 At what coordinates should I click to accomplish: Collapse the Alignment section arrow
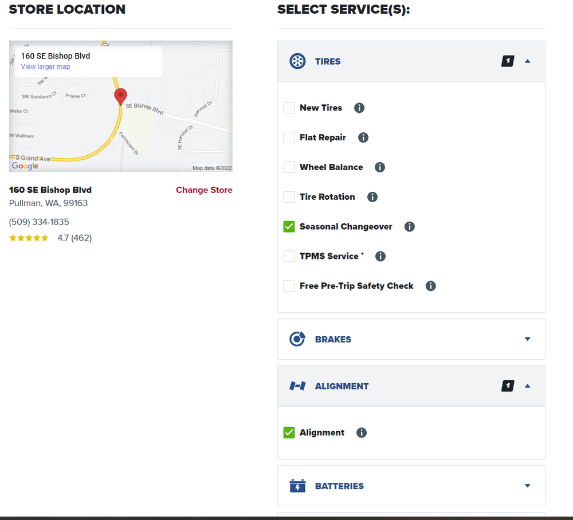click(x=528, y=386)
